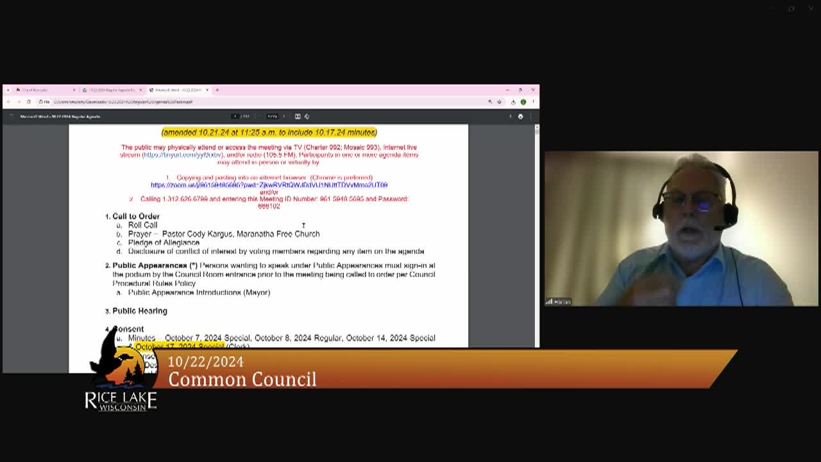Select the Microsoft Word 10.22.2024 PDF tab
Screen dimensions: 821x462
pos(178,90)
